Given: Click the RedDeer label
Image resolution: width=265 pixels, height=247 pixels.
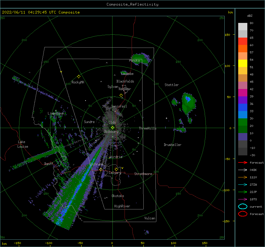Looking at the screenshot, I should (x=125, y=89).
